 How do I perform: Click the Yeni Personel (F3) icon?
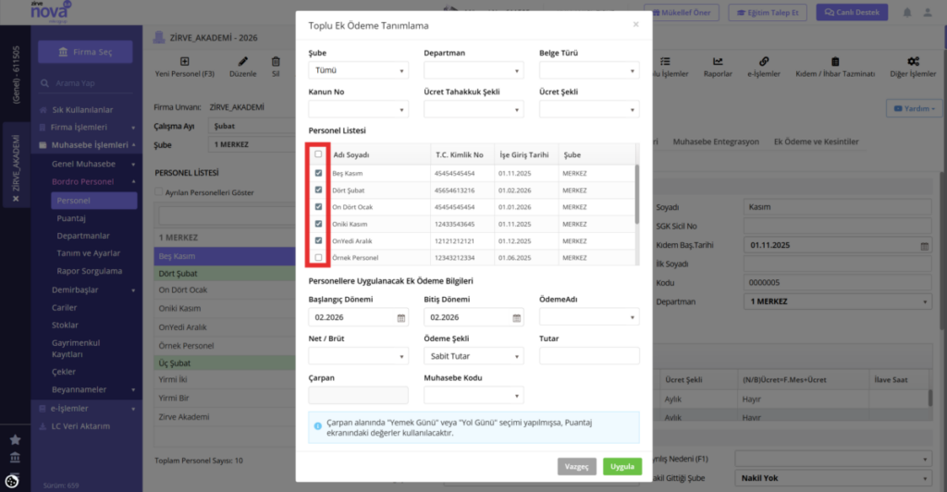coord(184,62)
